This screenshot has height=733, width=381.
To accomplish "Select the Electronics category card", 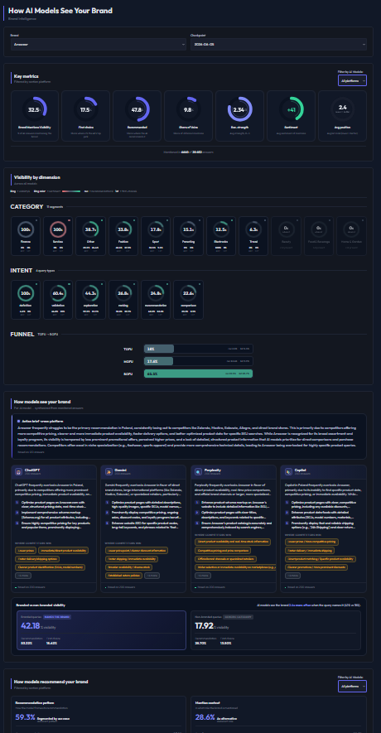I will coord(221,236).
